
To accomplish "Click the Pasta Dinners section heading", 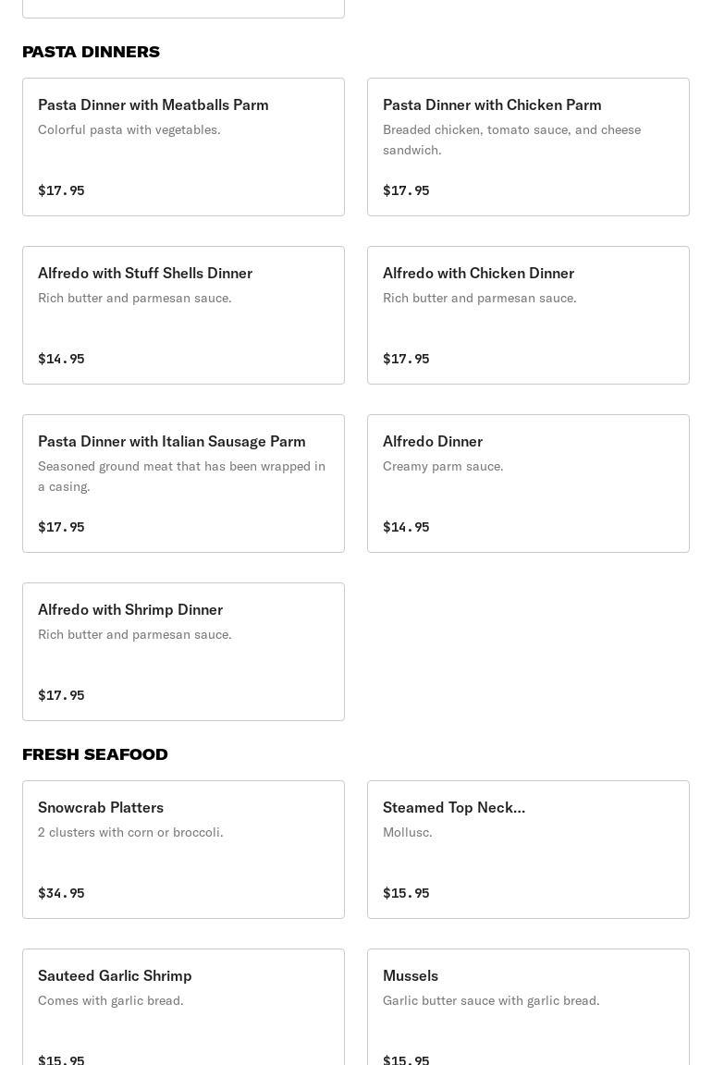I will (91, 52).
